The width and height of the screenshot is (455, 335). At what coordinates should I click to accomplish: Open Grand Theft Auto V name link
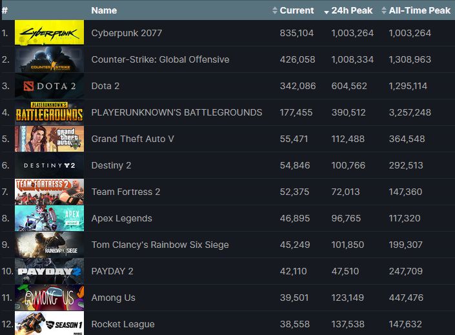(x=132, y=139)
